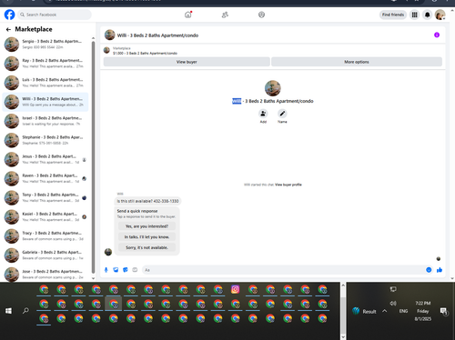Click the taskbar overflow scroll down arrow
The width and height of the screenshot is (455, 340).
tap(343, 336)
